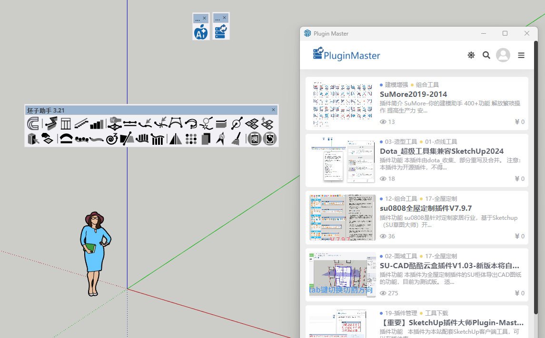The height and width of the screenshot is (338, 545).
Task: Open the user account avatar menu
Action: (x=503, y=55)
